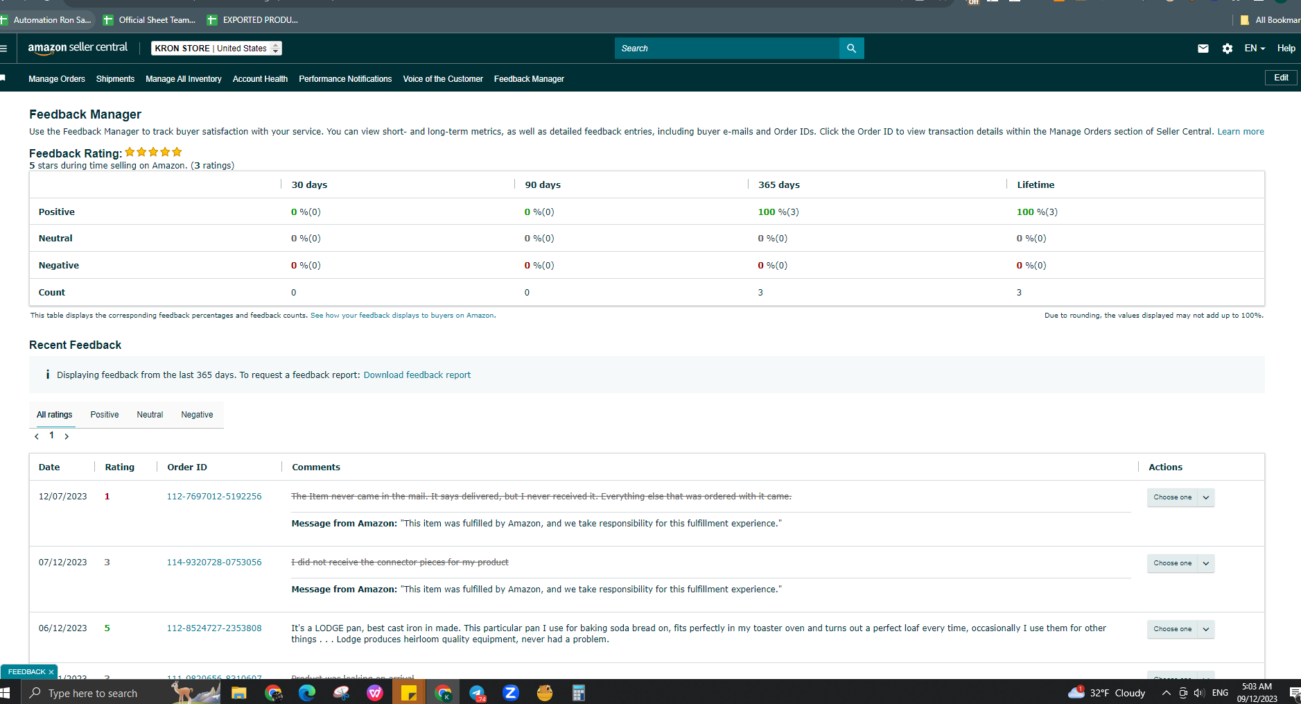The height and width of the screenshot is (704, 1301).
Task: Open Official Sheet Team... bookmark
Action: click(x=149, y=20)
